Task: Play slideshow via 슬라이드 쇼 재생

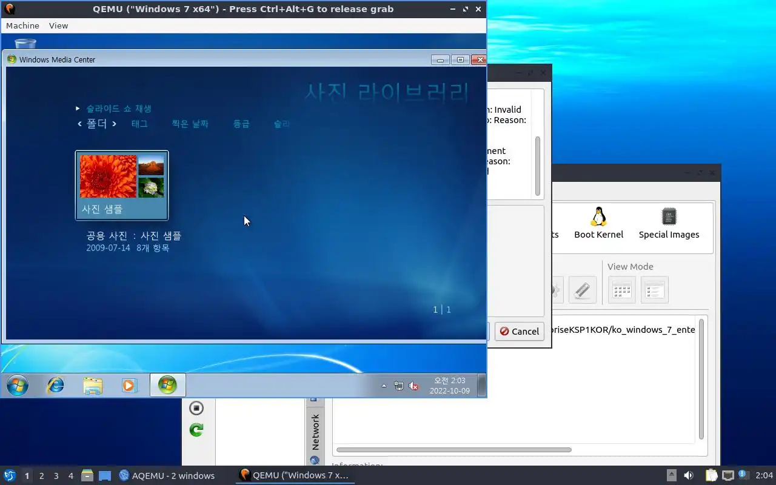Action: 118,109
